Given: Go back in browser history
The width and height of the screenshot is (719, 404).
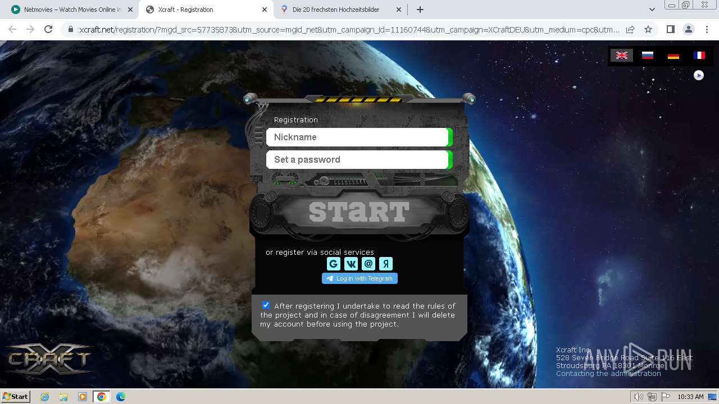Looking at the screenshot, I should coord(12,29).
